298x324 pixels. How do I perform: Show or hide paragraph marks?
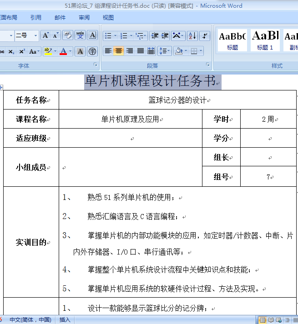coord(205,36)
